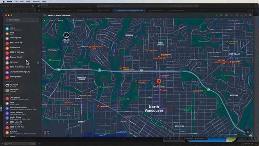Screen dimensions: 259x146
Task: Click the compass N button on map
Action: (x=248, y=132)
